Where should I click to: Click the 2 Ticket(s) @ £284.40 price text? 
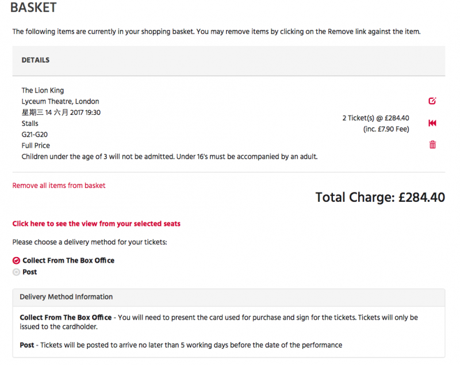tap(375, 118)
